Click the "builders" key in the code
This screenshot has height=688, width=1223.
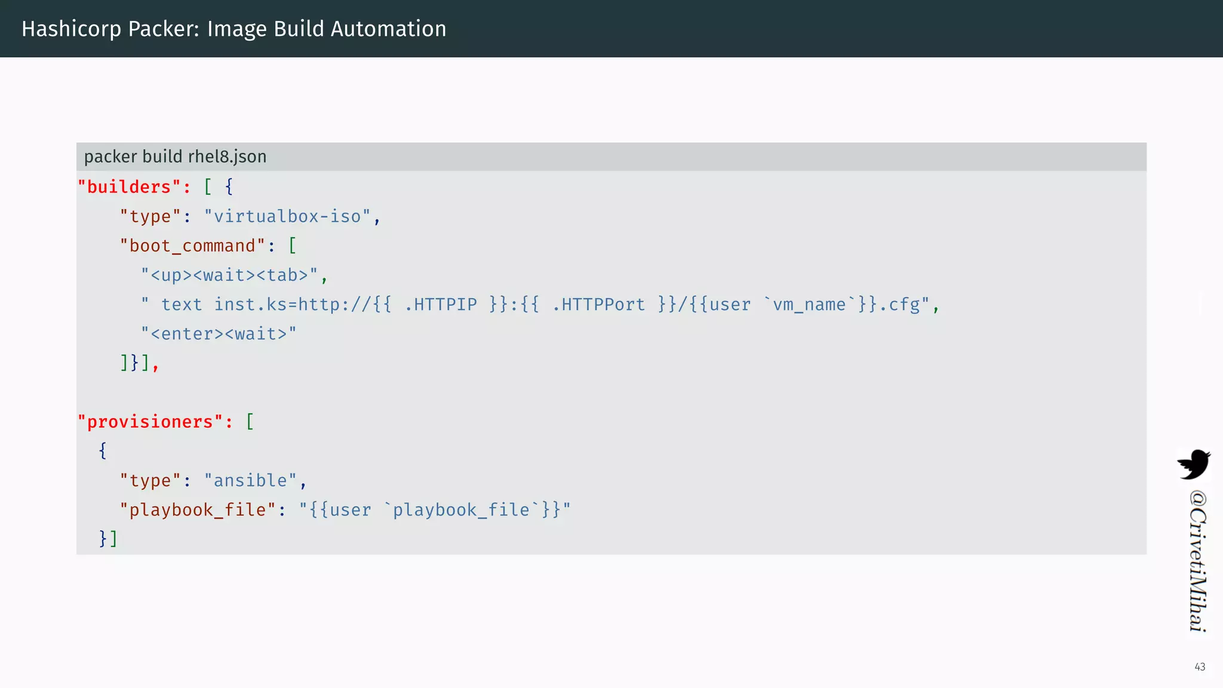coord(129,187)
